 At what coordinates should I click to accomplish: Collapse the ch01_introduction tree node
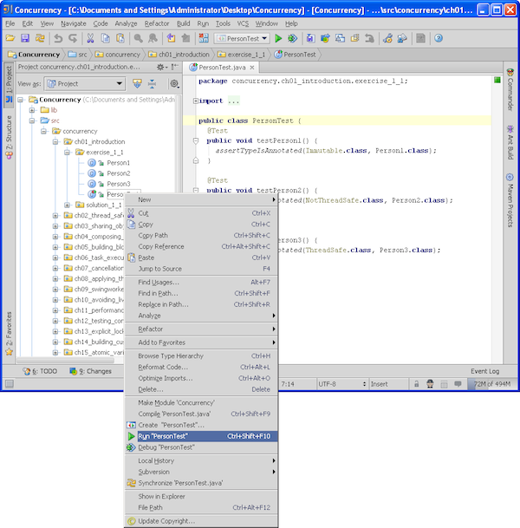(55, 141)
